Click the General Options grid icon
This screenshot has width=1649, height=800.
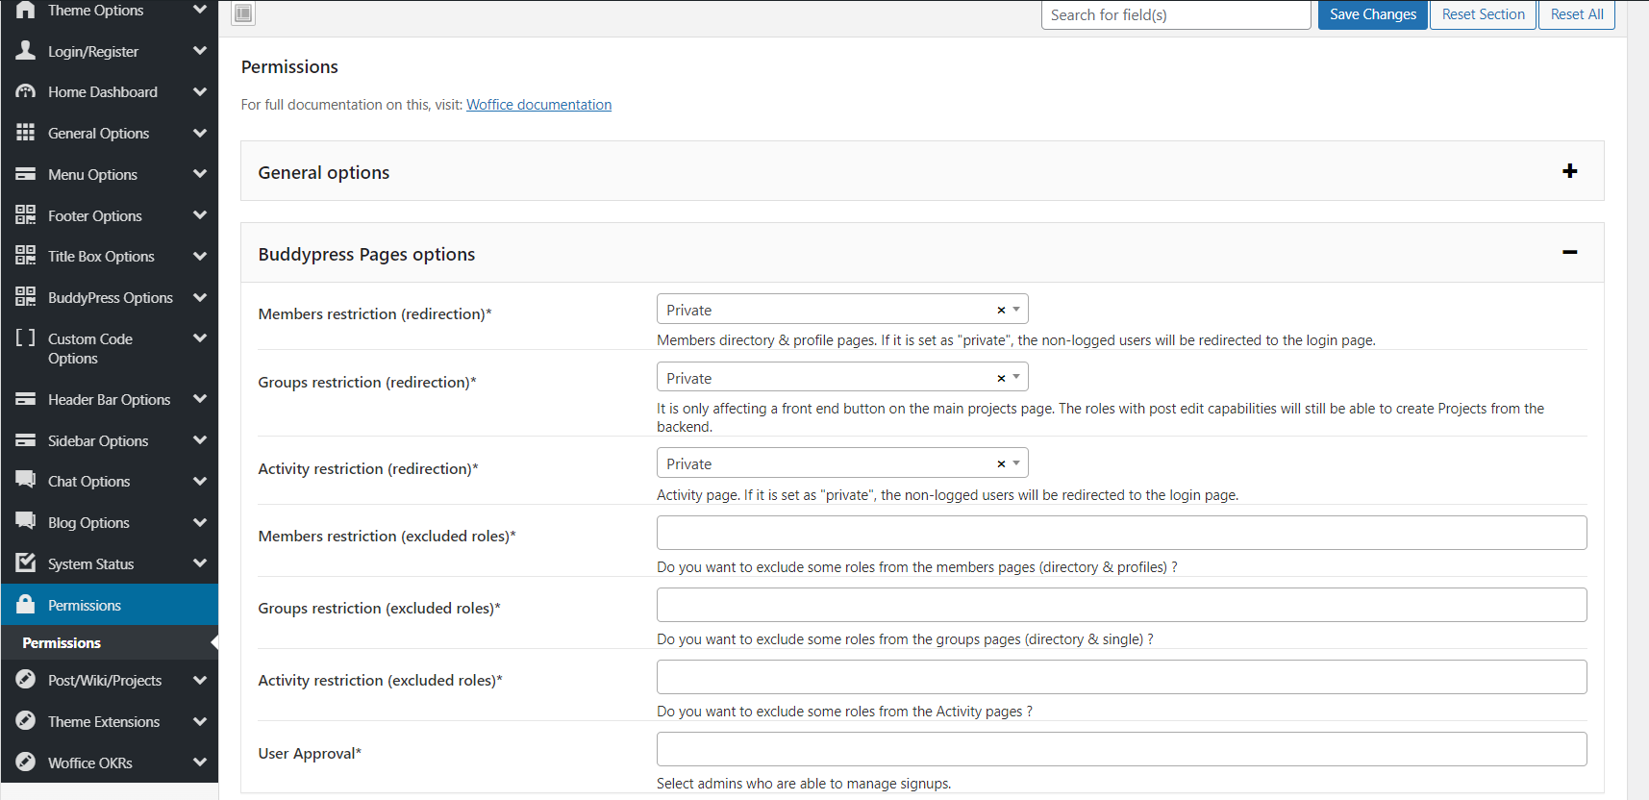(x=26, y=133)
